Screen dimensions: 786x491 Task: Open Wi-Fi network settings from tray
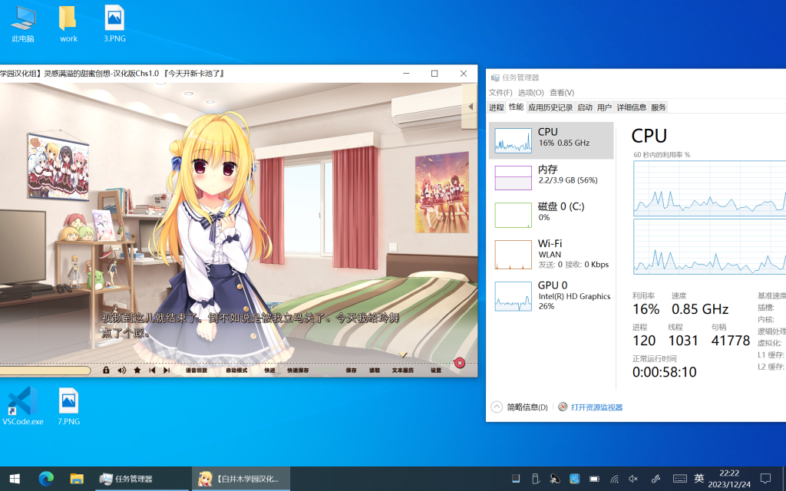pyautogui.click(x=614, y=479)
